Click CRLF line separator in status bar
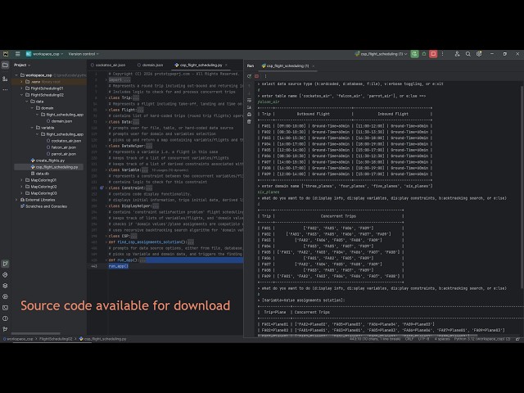 click(x=409, y=339)
